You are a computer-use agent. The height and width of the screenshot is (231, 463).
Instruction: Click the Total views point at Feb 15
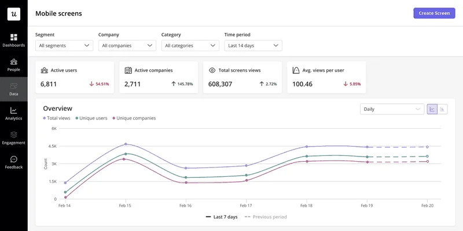coord(126,144)
